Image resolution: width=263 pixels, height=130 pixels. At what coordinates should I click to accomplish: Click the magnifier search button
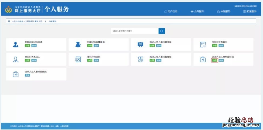click(x=161, y=31)
